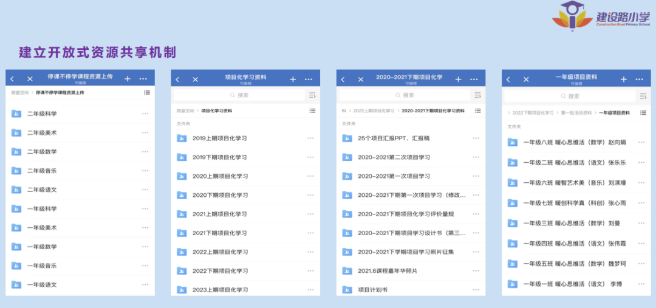Click search field in 2020-2021下期项目化学 panel
The height and width of the screenshot is (308, 656).
[404, 95]
